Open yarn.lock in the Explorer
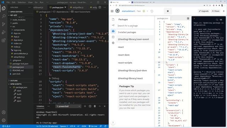This screenshot has height=128, width=227. [16, 74]
